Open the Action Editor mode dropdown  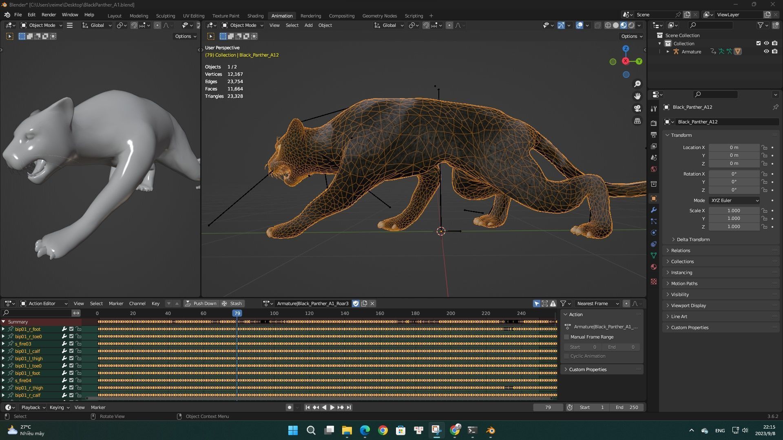tap(44, 304)
